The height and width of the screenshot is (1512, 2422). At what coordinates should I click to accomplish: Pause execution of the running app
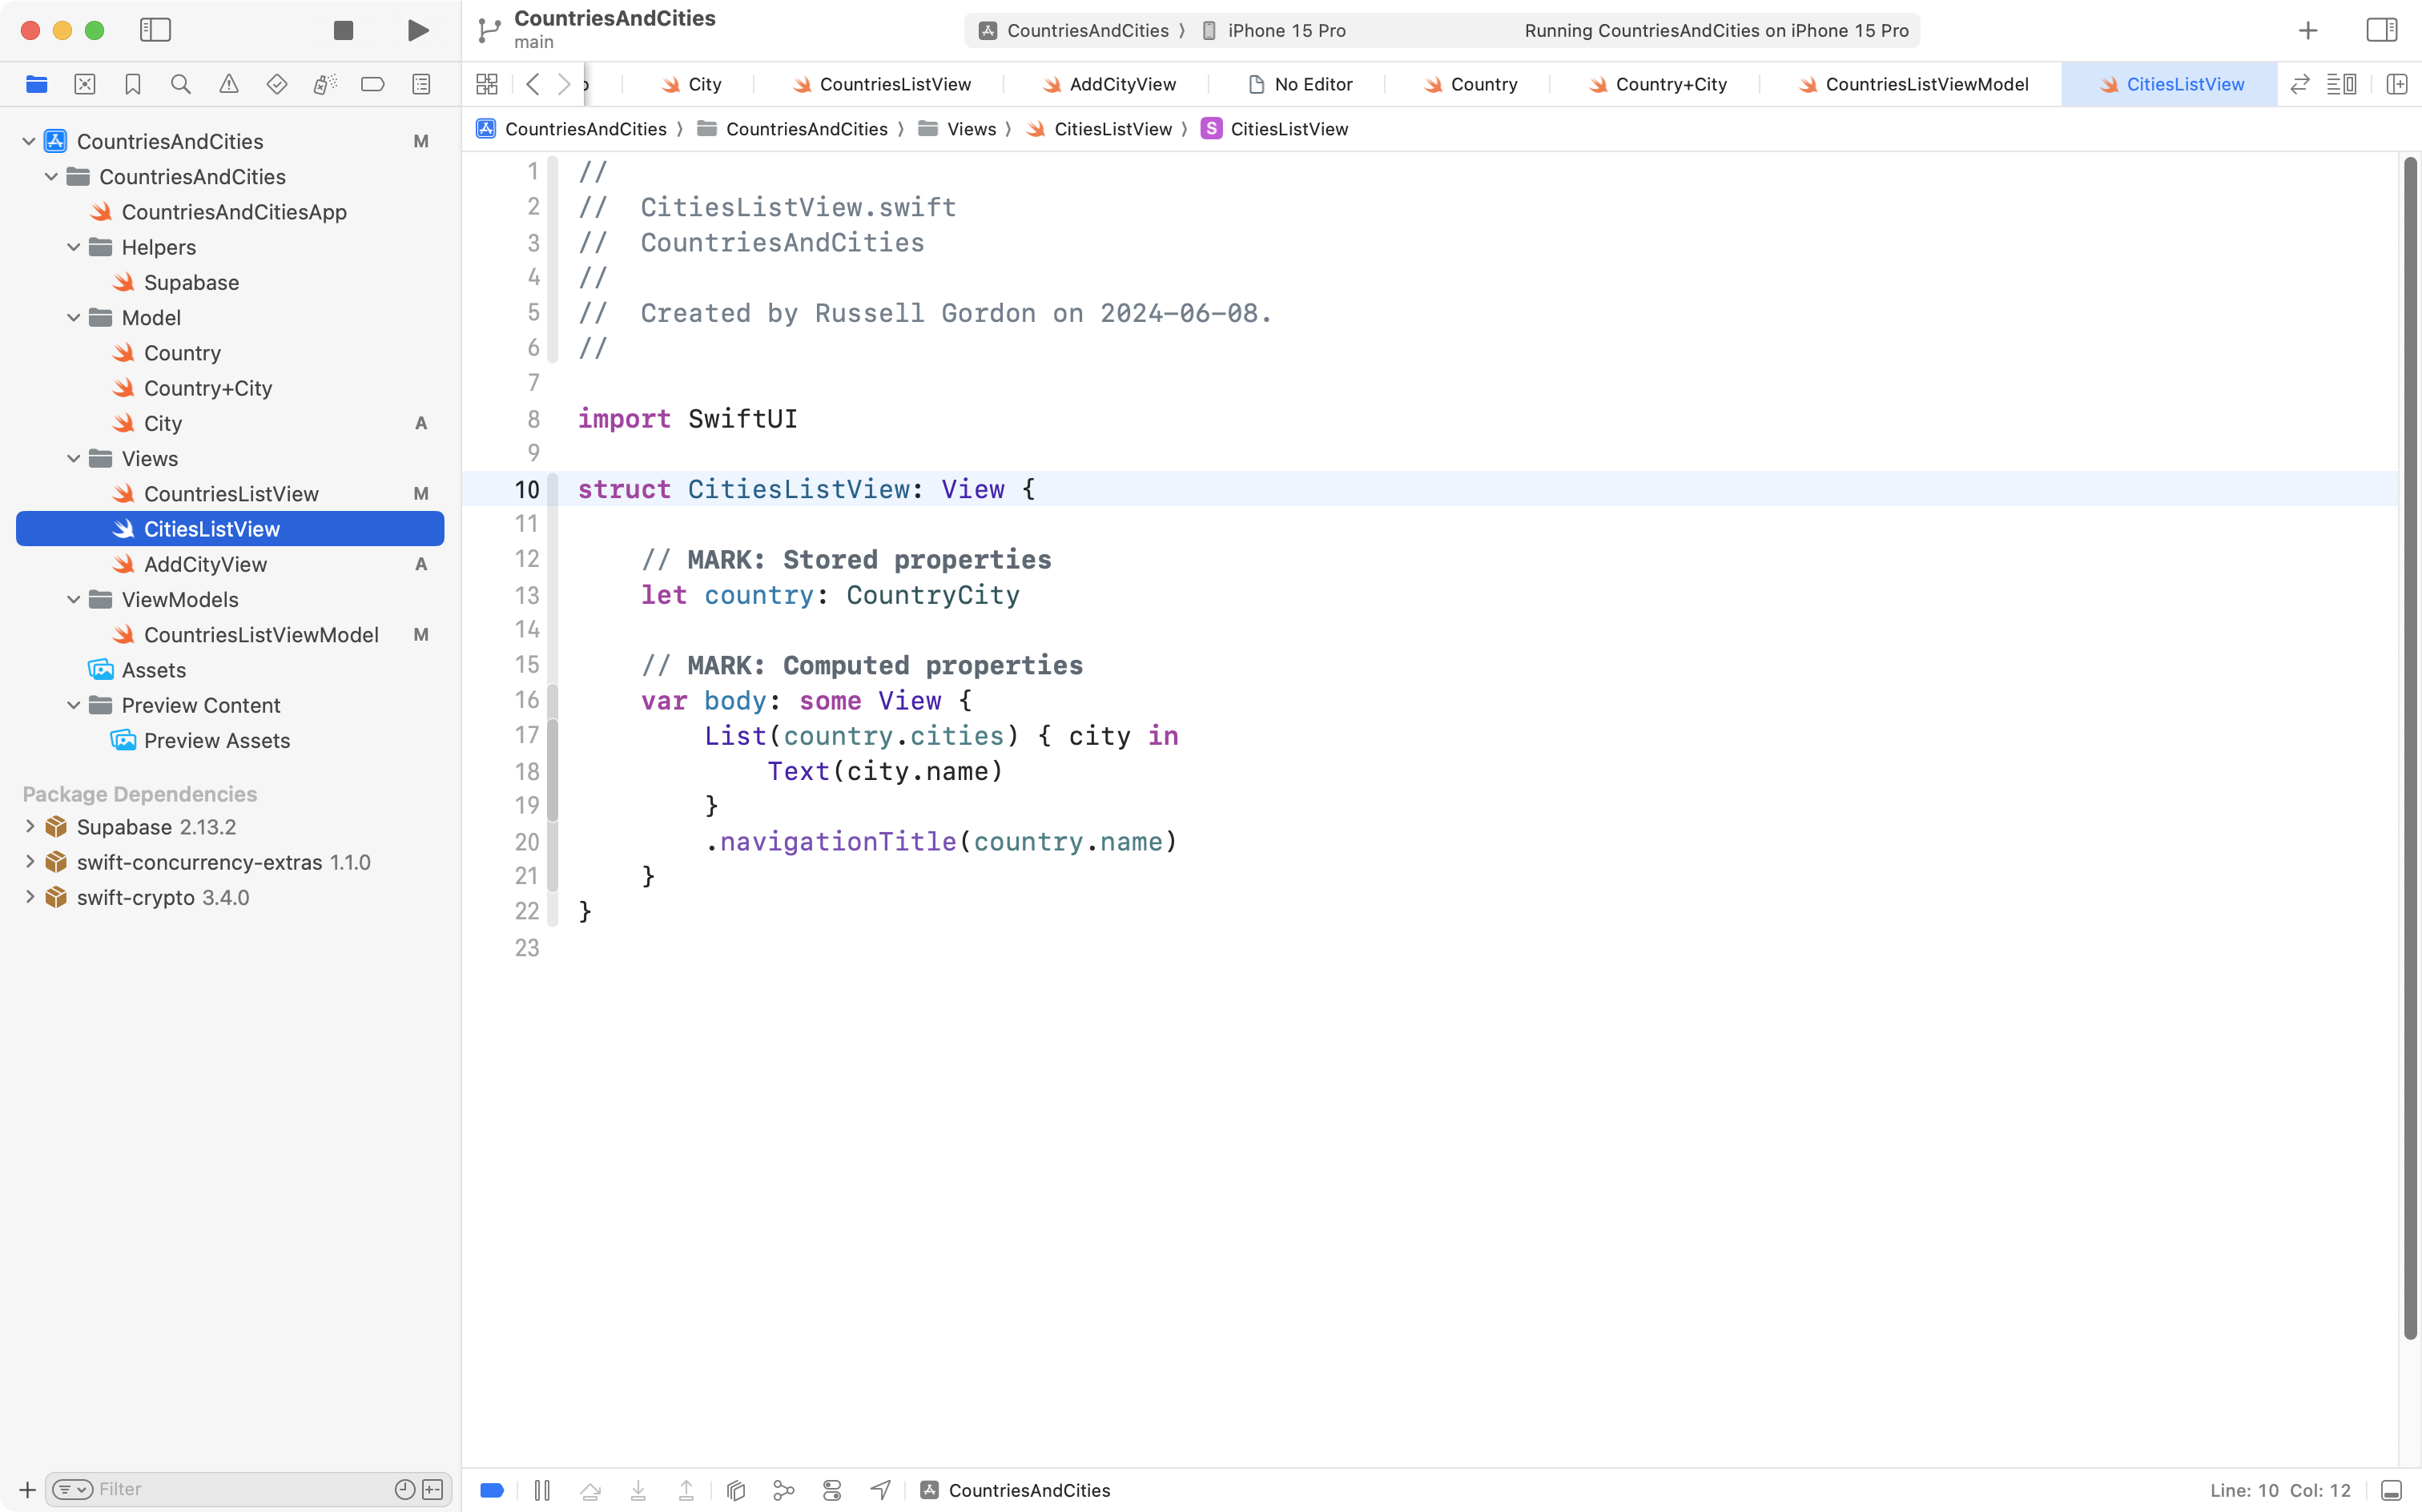(543, 1490)
